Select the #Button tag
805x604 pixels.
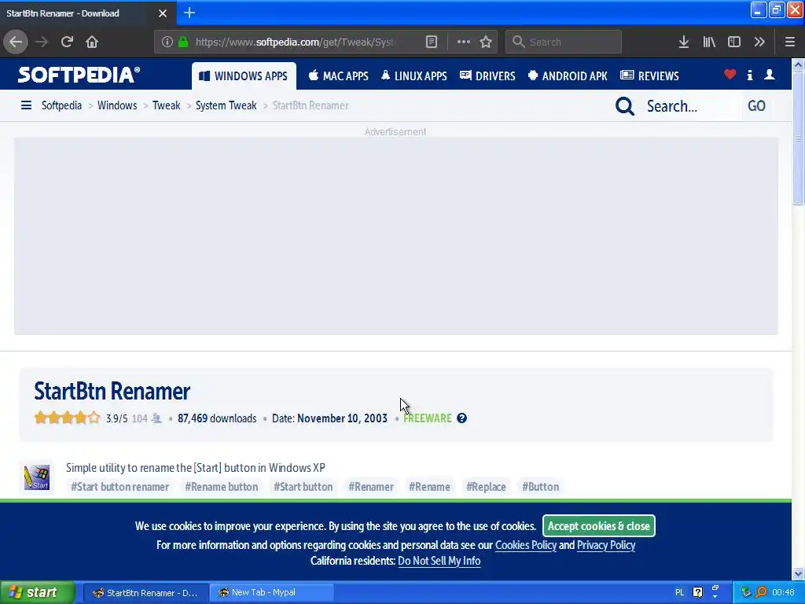pos(540,486)
